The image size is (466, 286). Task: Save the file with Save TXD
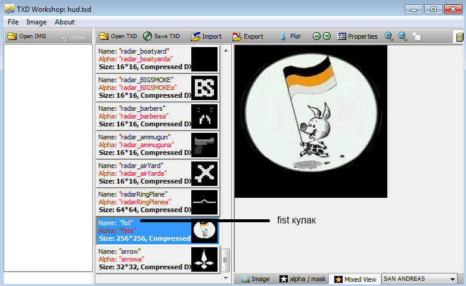point(161,36)
